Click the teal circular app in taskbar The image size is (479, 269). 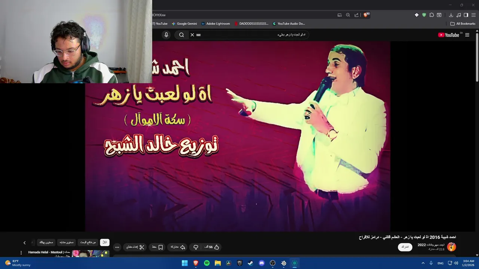click(295, 263)
